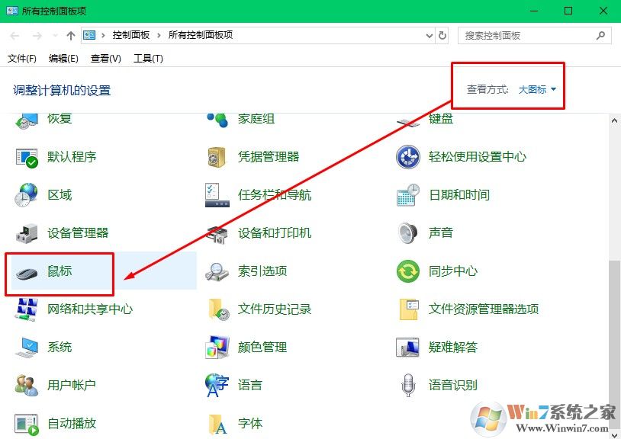Click 控制面板 breadcrumb segment
The height and width of the screenshot is (439, 621).
pos(131,35)
